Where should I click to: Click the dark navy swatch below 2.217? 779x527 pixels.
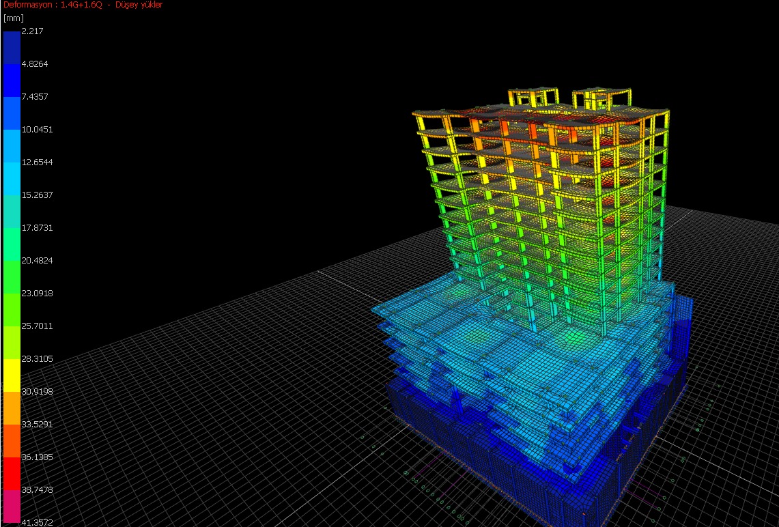[x=12, y=47]
